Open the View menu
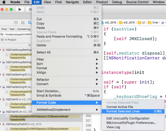The width and height of the screenshot is (166, 131). (47, 2)
